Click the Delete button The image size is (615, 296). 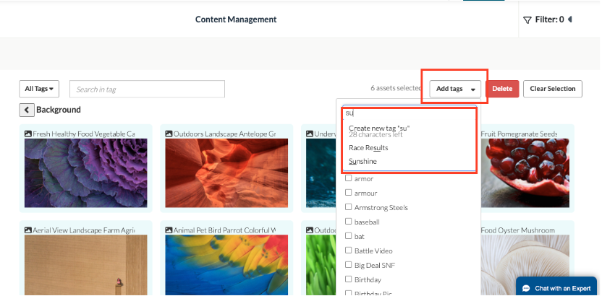pos(502,89)
